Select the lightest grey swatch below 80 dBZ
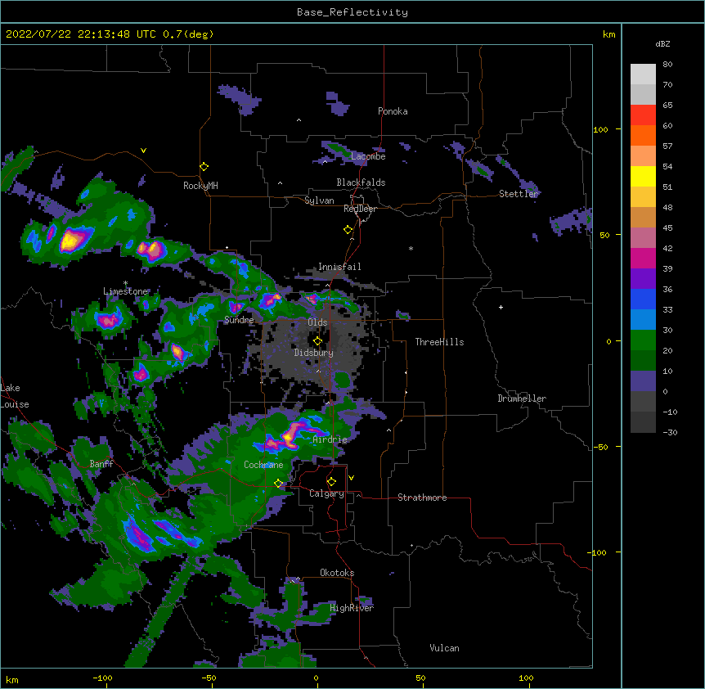Screen dimensions: 705x689 (643, 74)
